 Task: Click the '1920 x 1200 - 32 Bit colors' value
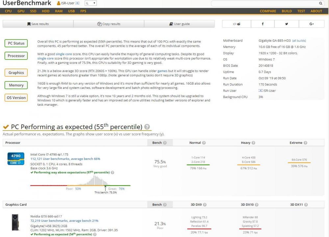278,53
